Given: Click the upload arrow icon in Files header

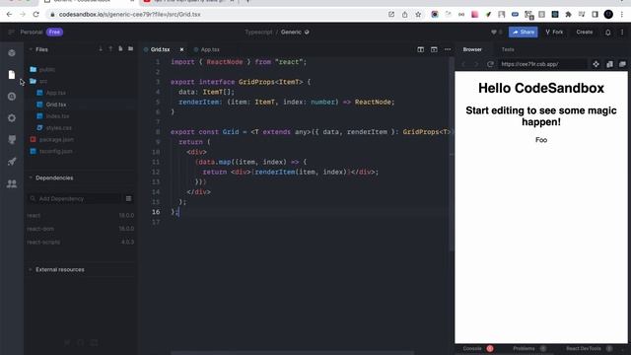Looking at the screenshot, I should 110,49.
